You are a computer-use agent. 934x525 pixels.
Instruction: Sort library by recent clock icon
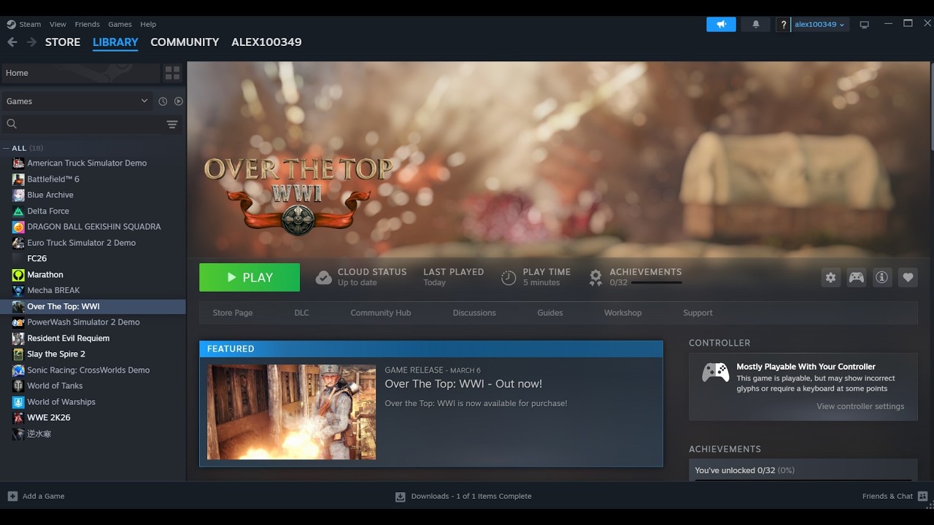point(163,101)
